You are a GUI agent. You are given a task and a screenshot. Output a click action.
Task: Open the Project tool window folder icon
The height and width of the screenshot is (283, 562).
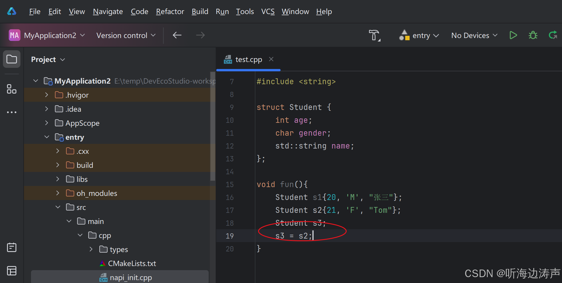click(x=12, y=59)
